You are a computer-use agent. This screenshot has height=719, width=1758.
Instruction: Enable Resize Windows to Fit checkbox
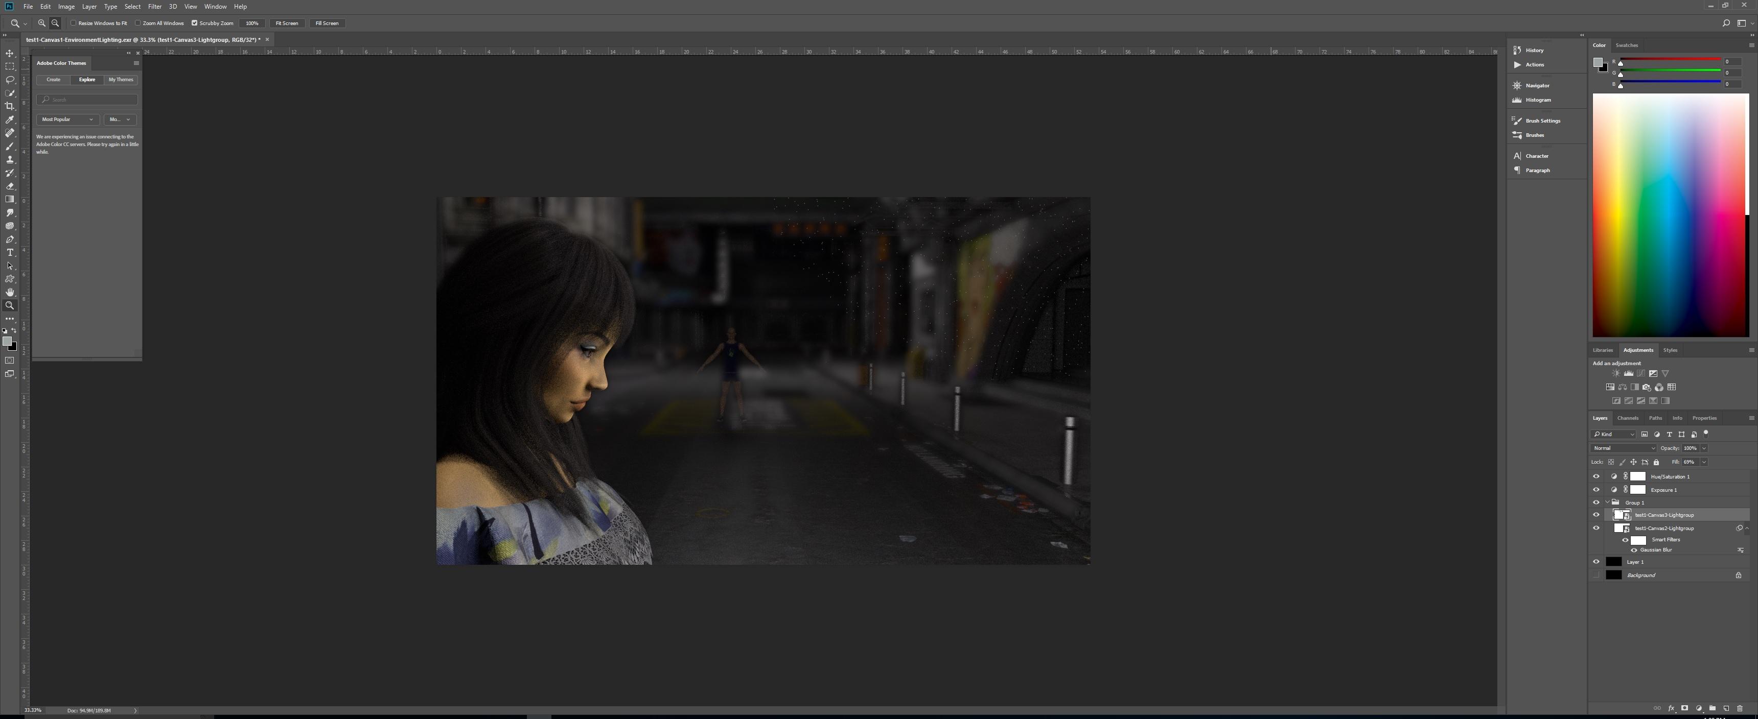tap(74, 23)
